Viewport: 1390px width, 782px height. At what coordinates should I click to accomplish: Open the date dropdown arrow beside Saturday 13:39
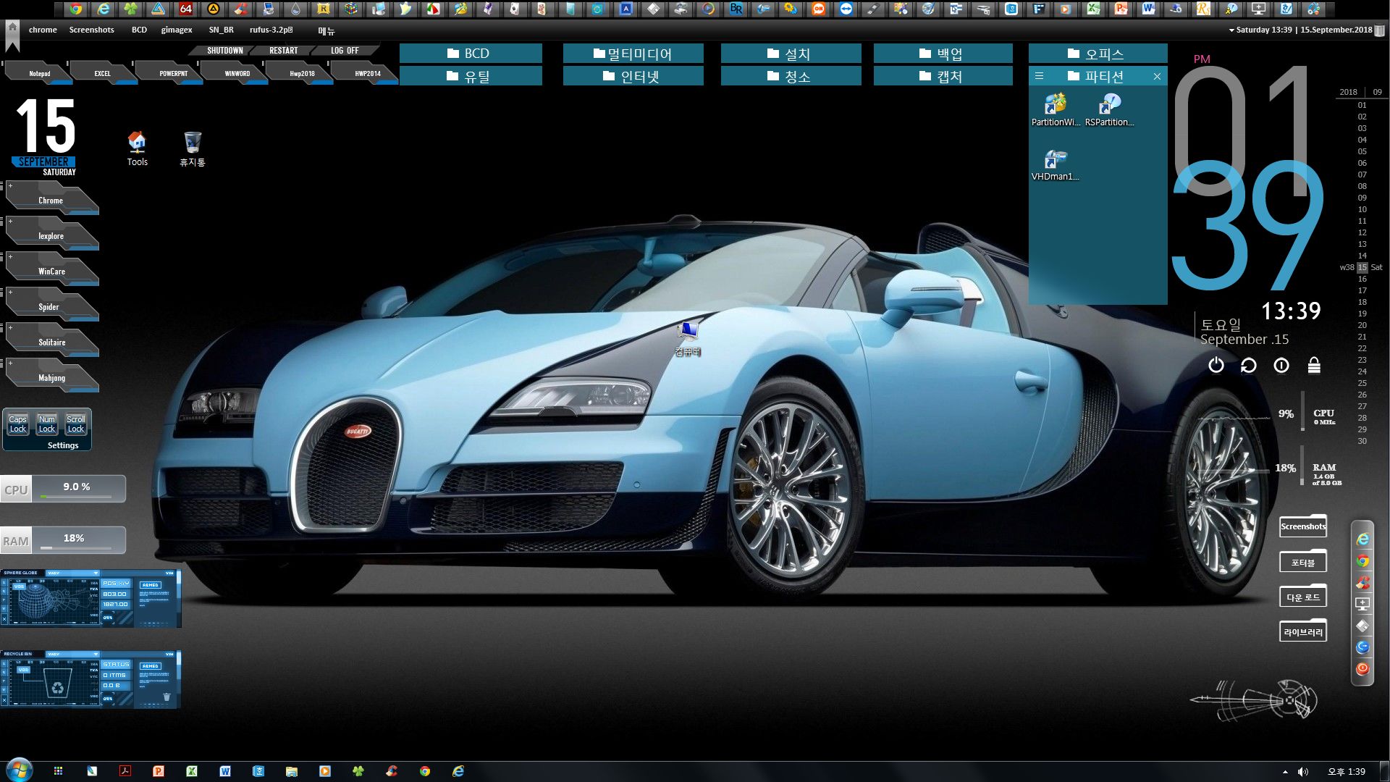pyautogui.click(x=1231, y=30)
